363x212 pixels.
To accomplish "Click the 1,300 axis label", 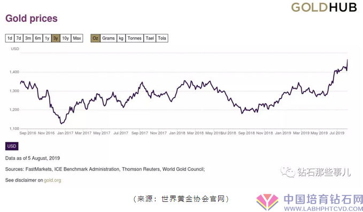I will pyautogui.click(x=14, y=91).
